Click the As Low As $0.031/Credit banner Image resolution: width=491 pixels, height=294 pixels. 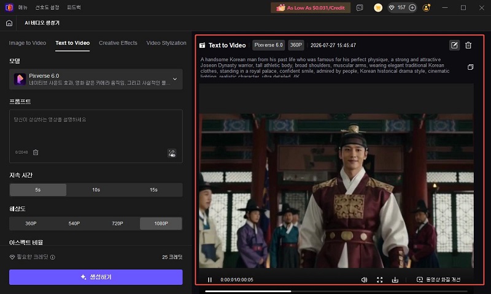[311, 8]
